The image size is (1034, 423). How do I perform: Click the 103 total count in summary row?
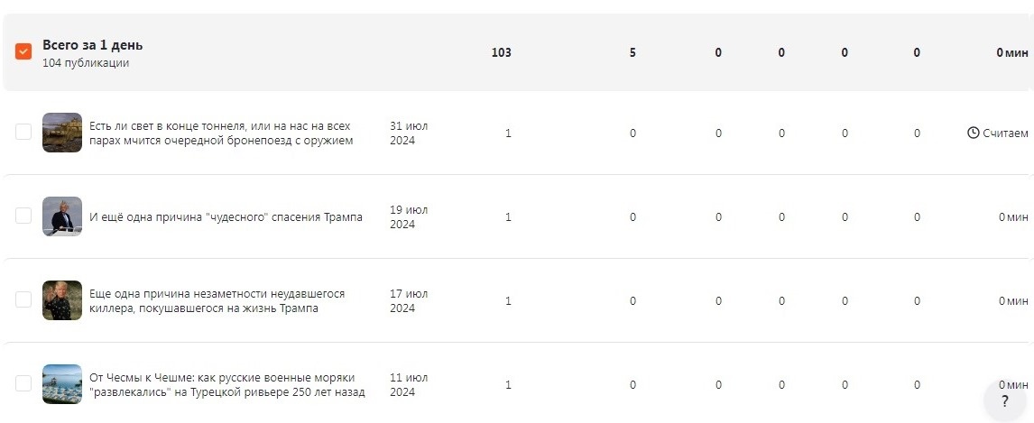pyautogui.click(x=501, y=52)
